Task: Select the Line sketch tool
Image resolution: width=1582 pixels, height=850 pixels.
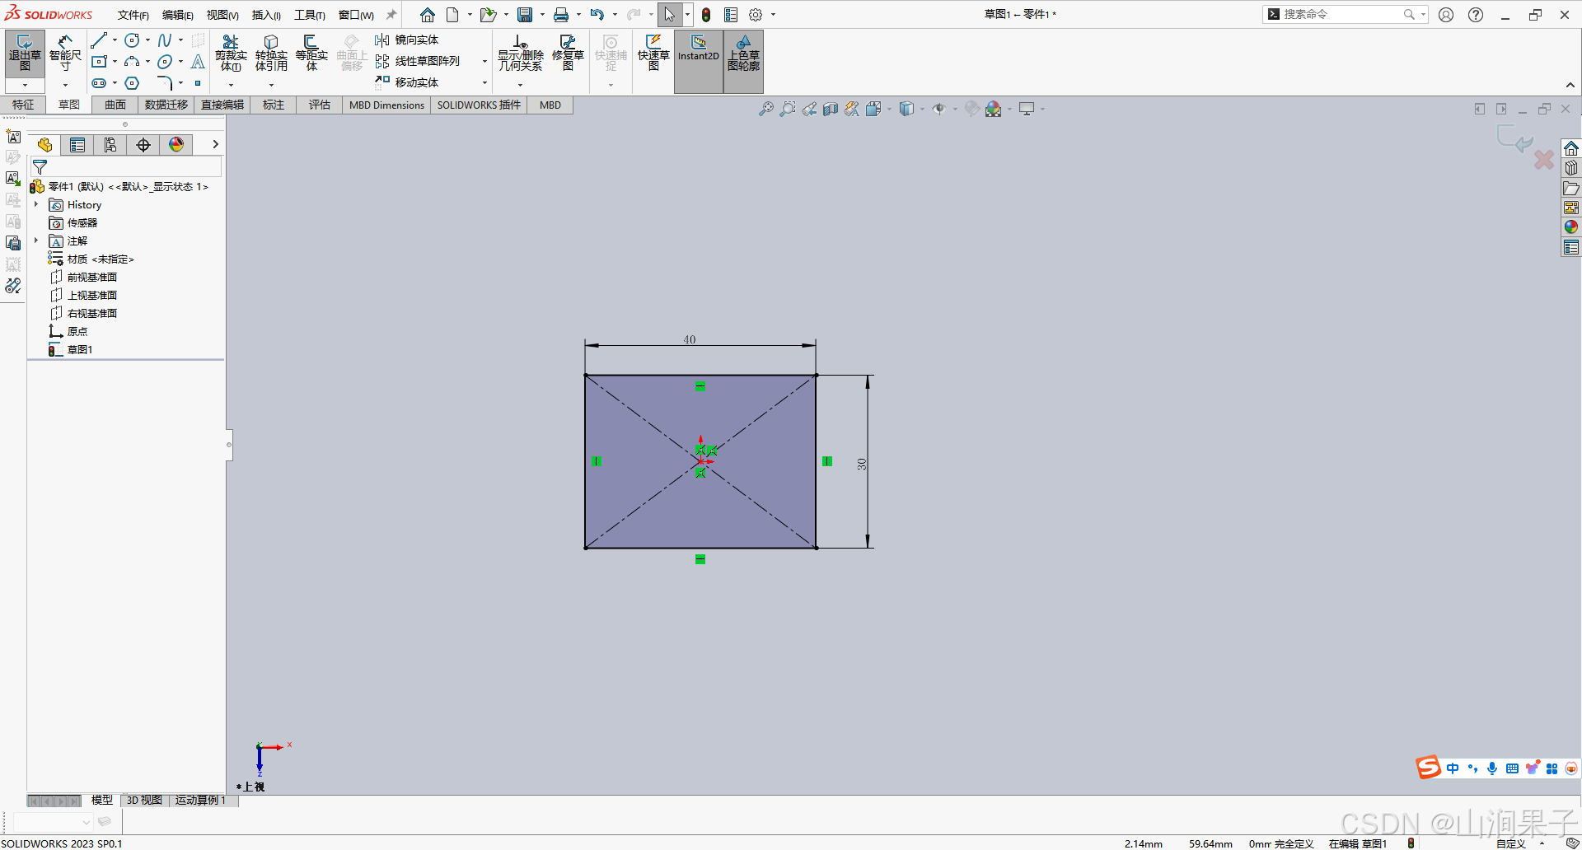Action: (99, 40)
